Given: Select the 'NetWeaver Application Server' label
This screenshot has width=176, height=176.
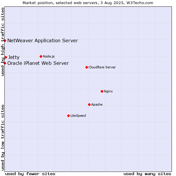Looking at the screenshot, I should (43, 41).
